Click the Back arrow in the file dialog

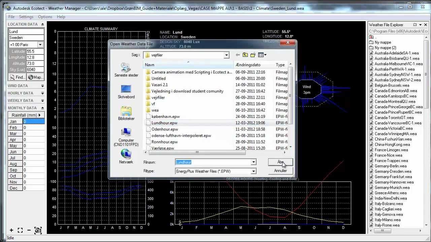238,55
